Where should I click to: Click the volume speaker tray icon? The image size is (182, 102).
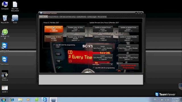pyautogui.click(x=168, y=100)
